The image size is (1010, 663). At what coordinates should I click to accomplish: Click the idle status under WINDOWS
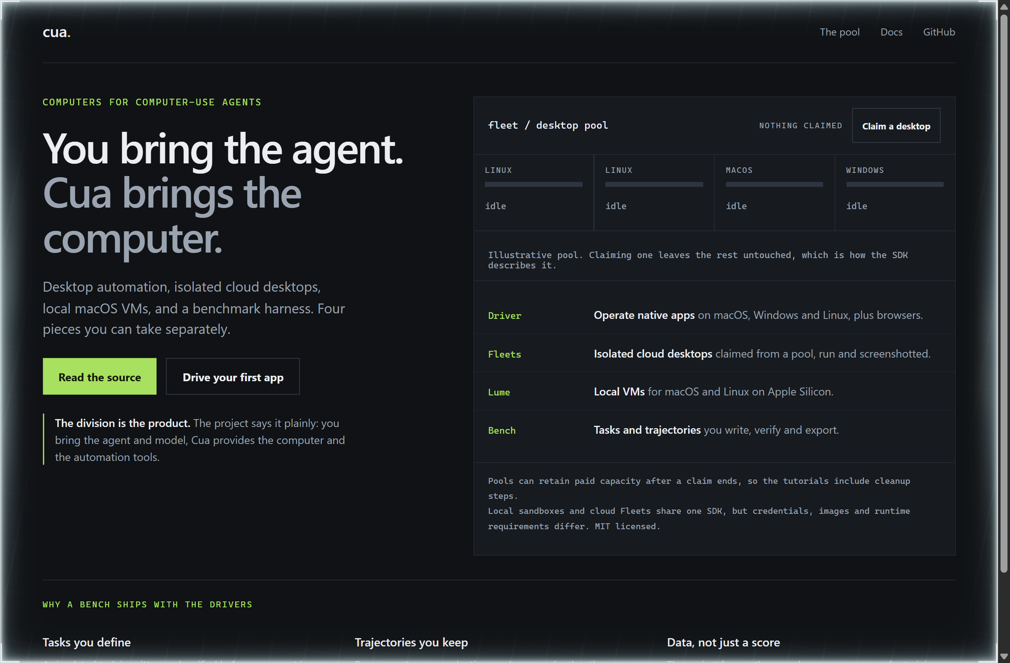click(857, 206)
